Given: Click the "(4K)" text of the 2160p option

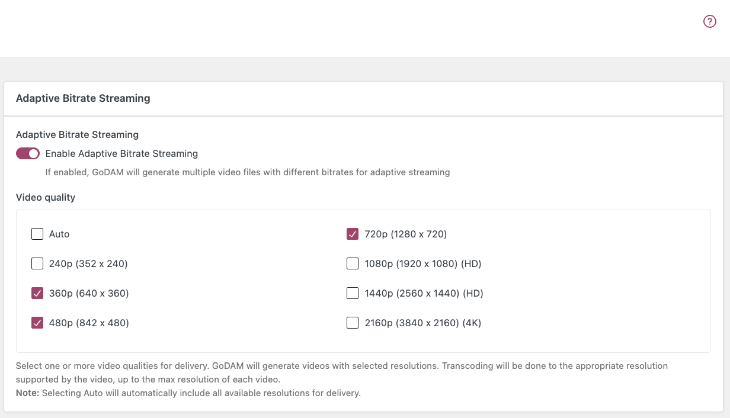Looking at the screenshot, I should [472, 323].
